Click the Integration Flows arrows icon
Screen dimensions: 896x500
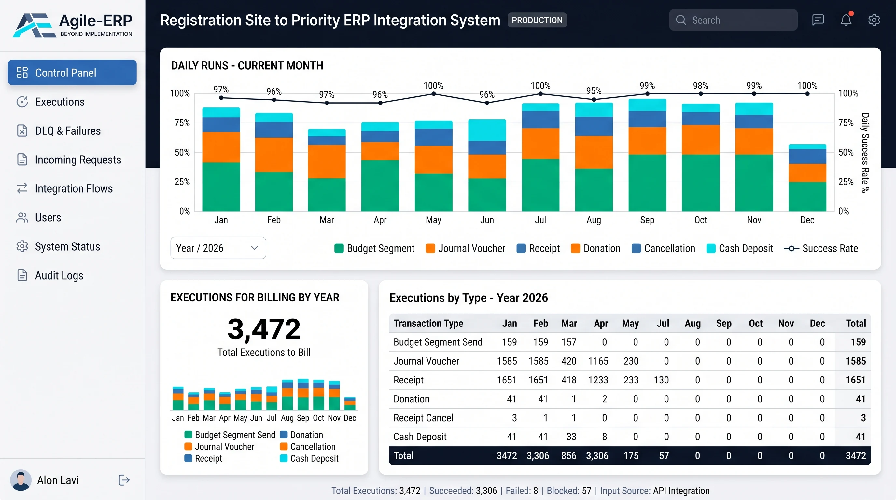click(x=22, y=188)
